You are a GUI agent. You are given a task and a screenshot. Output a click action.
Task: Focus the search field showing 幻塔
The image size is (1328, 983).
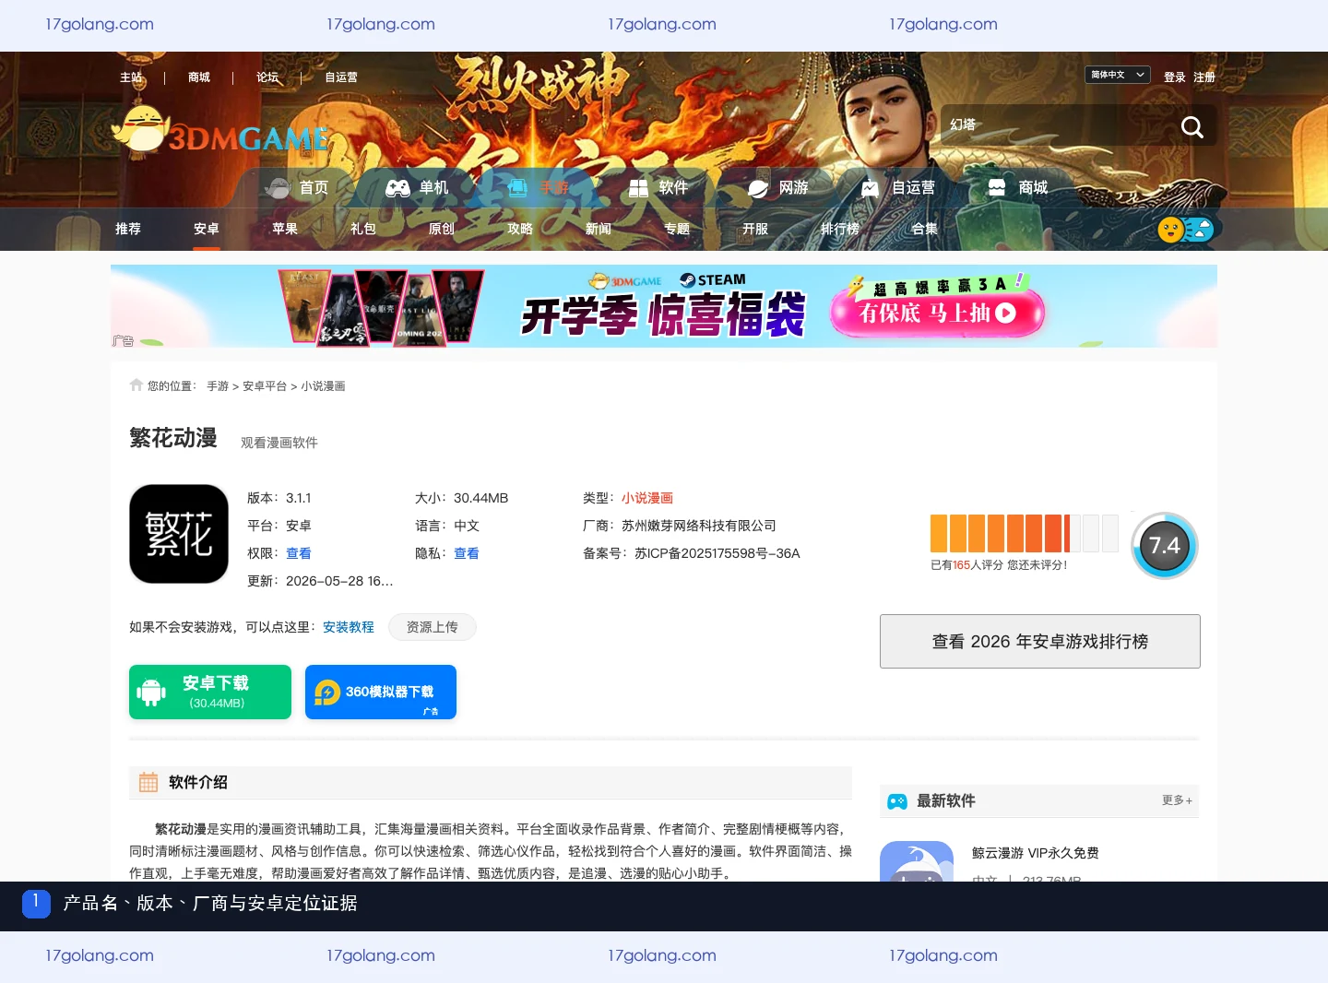tap(1056, 125)
